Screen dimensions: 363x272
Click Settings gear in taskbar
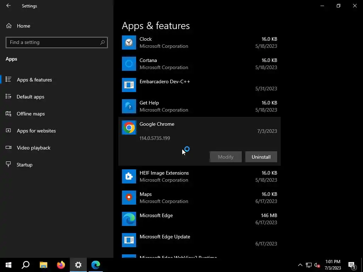pos(78,265)
